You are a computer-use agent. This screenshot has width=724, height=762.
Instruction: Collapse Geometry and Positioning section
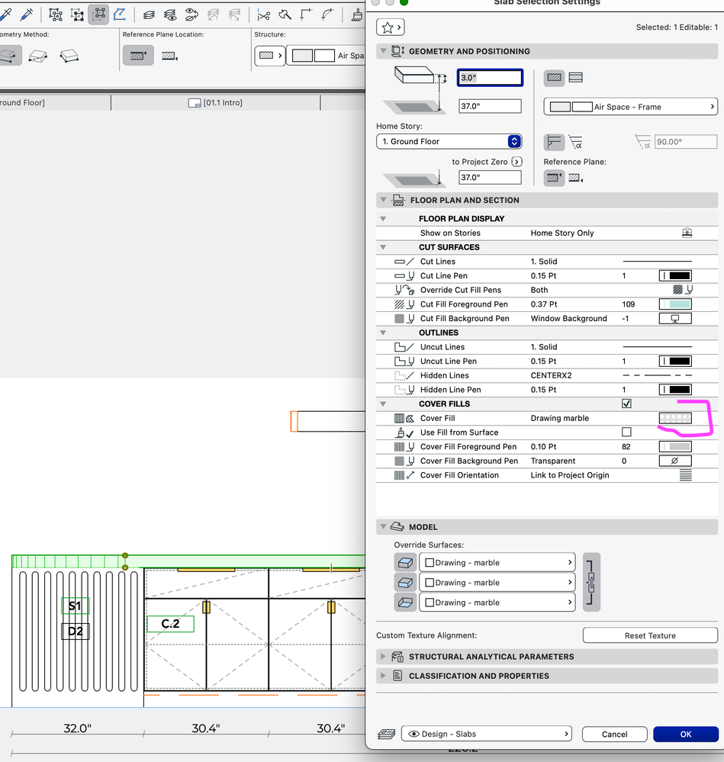click(384, 51)
